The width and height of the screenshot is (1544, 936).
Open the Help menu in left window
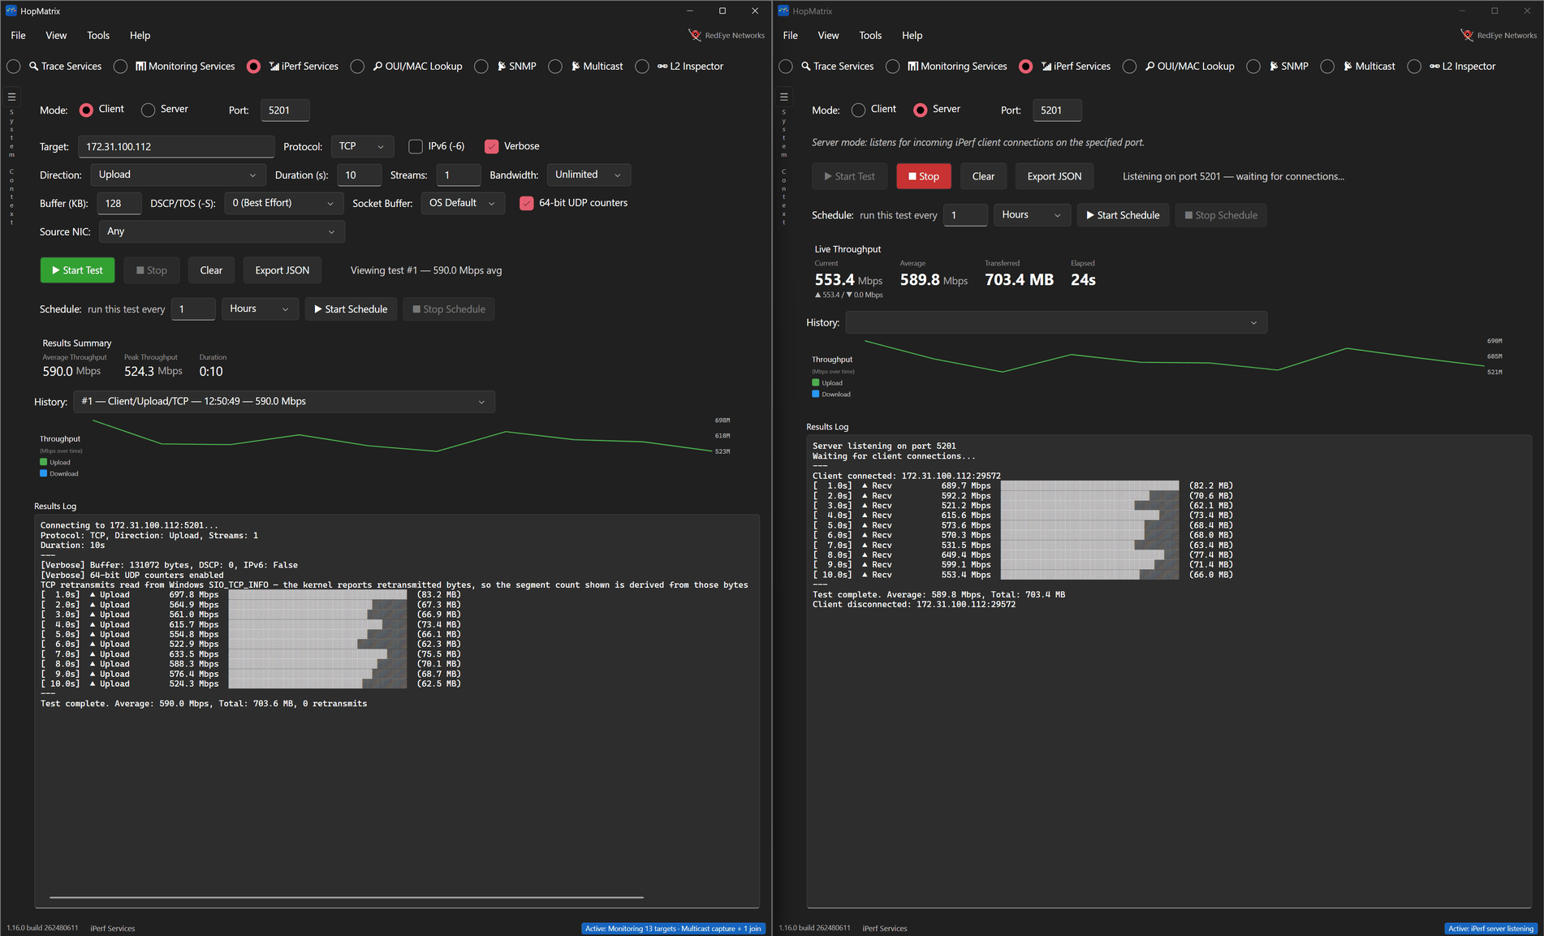click(140, 35)
